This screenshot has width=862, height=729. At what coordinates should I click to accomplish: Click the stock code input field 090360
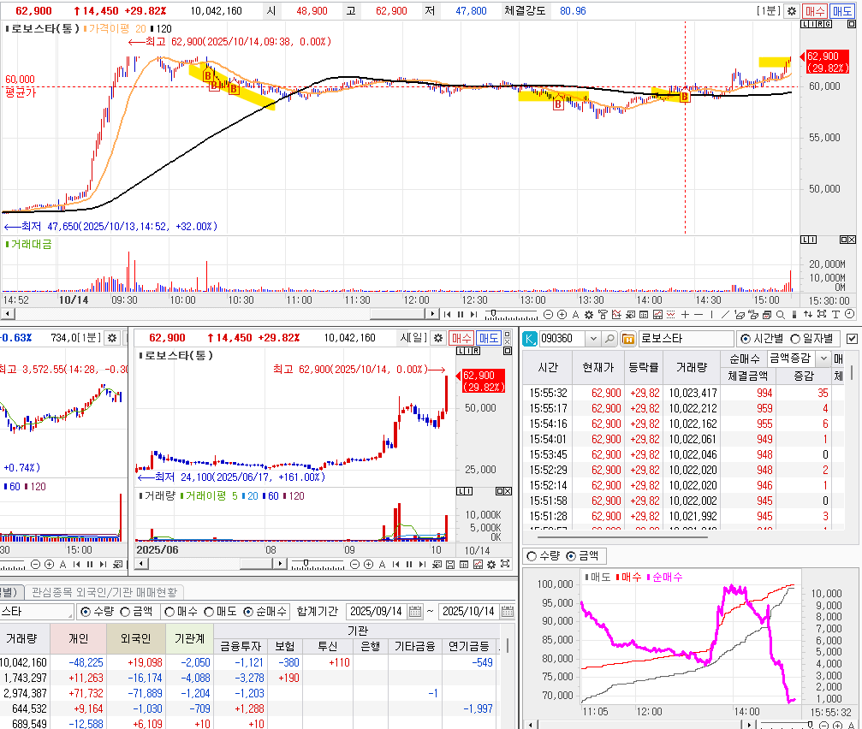point(562,339)
